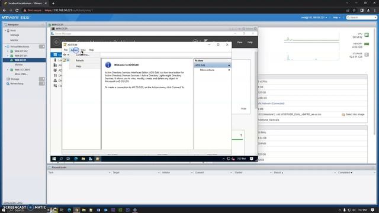Open the Target column dropdown in Recent tasks

[159, 173]
